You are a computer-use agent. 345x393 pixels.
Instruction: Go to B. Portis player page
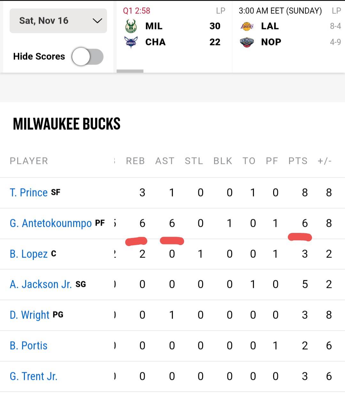coord(29,346)
